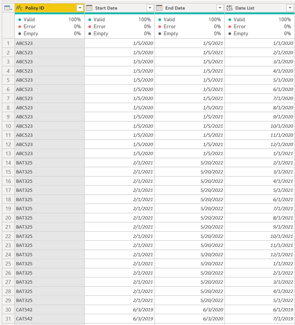Image resolution: width=295 pixels, height=325 pixels.
Task: Click Date List value 1/1/2021
Action: (260, 154)
